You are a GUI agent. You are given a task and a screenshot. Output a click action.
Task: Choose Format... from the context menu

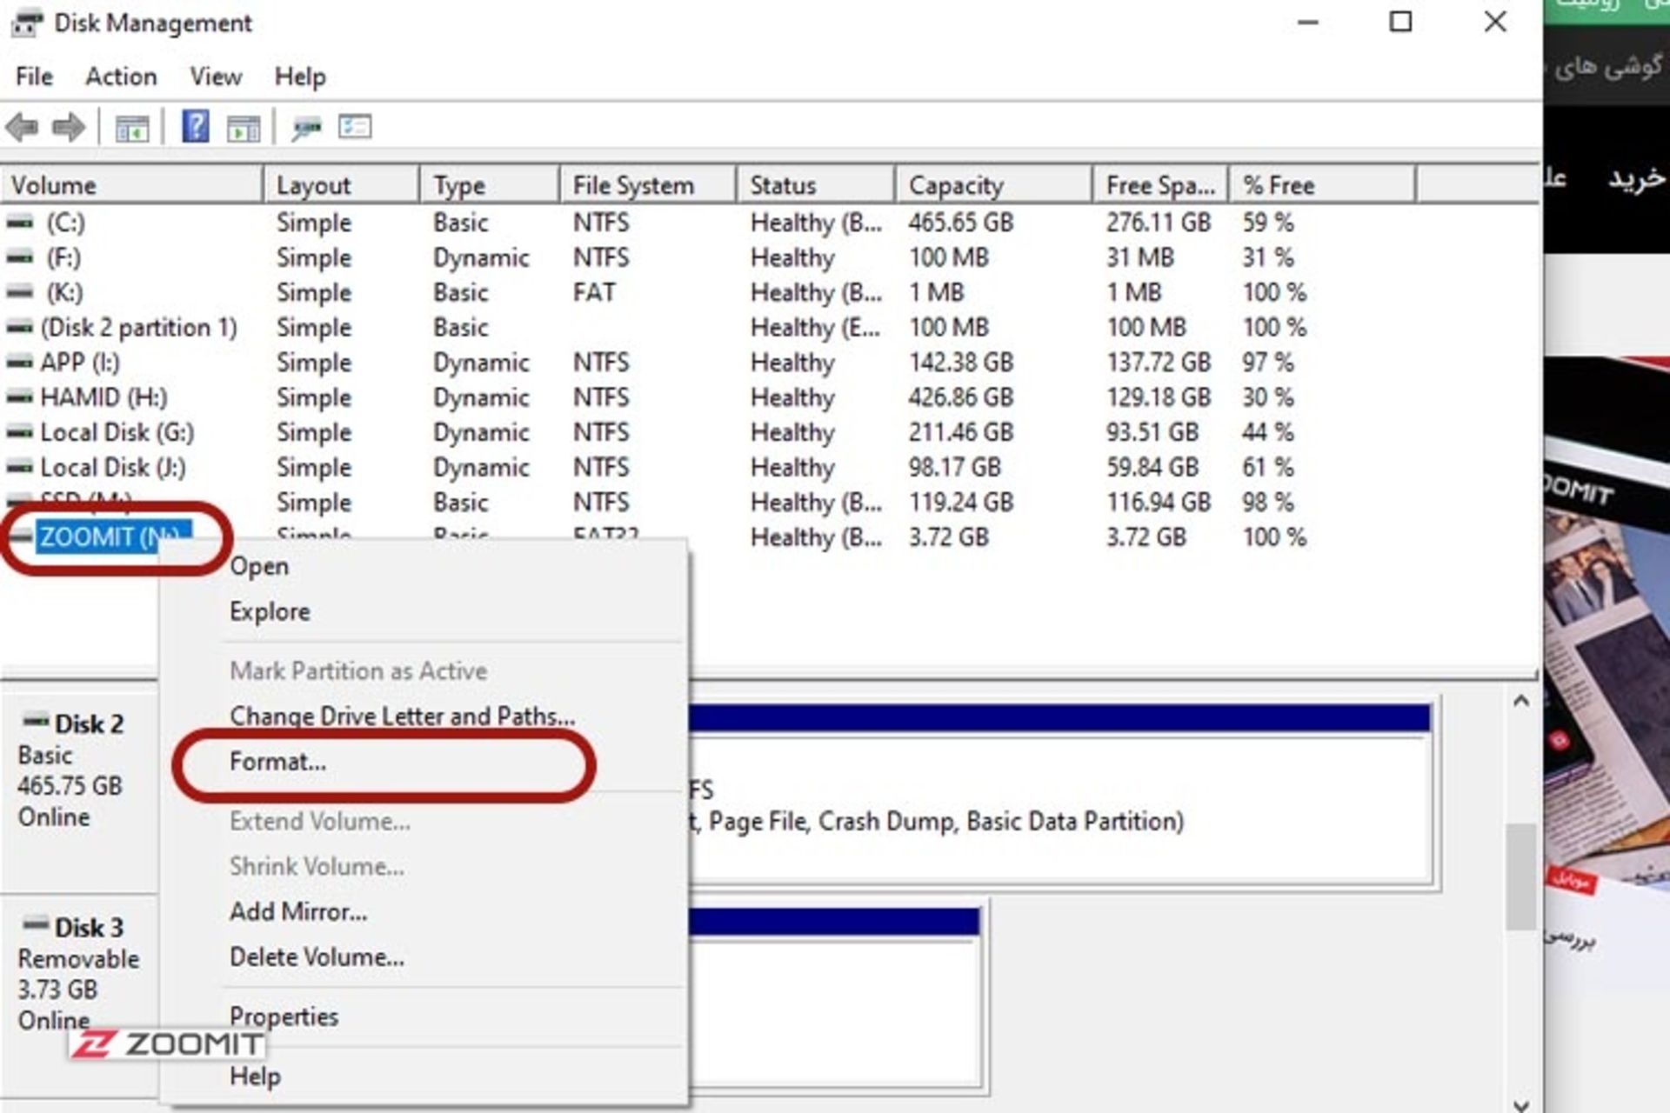point(278,762)
